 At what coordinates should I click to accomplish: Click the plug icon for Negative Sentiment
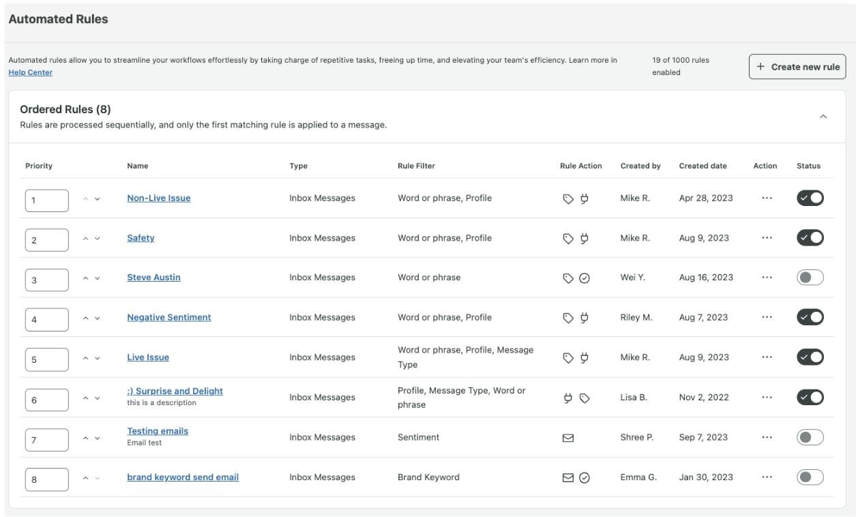click(584, 318)
